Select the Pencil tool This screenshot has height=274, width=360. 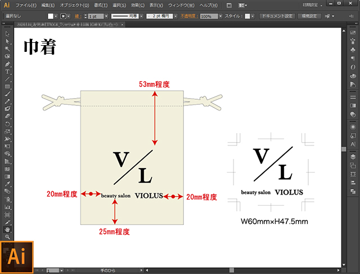[x=7, y=101]
